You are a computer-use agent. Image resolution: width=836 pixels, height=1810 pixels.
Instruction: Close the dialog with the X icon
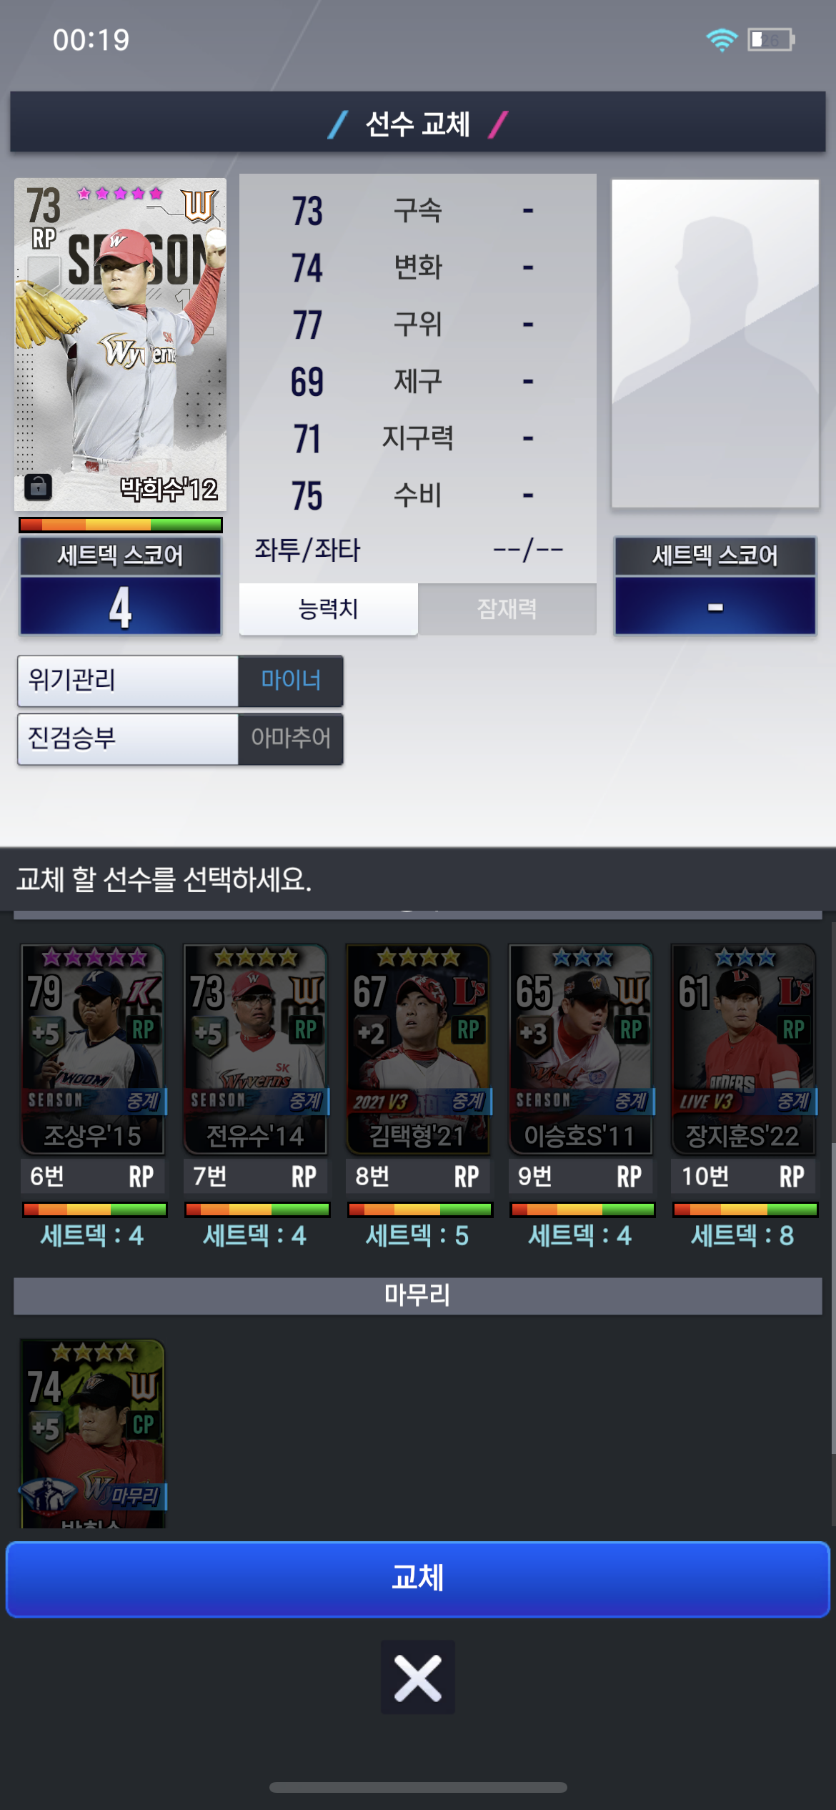418,1677
